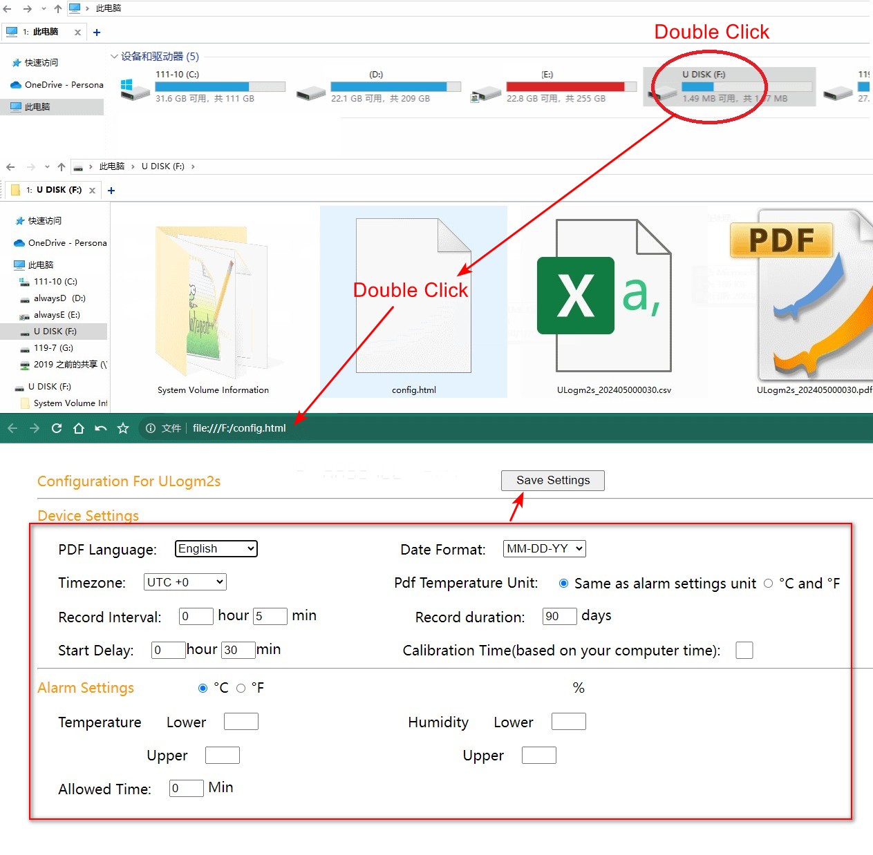Click E: drive red usage bar
Screen dimensions: 873x855
(x=571, y=86)
